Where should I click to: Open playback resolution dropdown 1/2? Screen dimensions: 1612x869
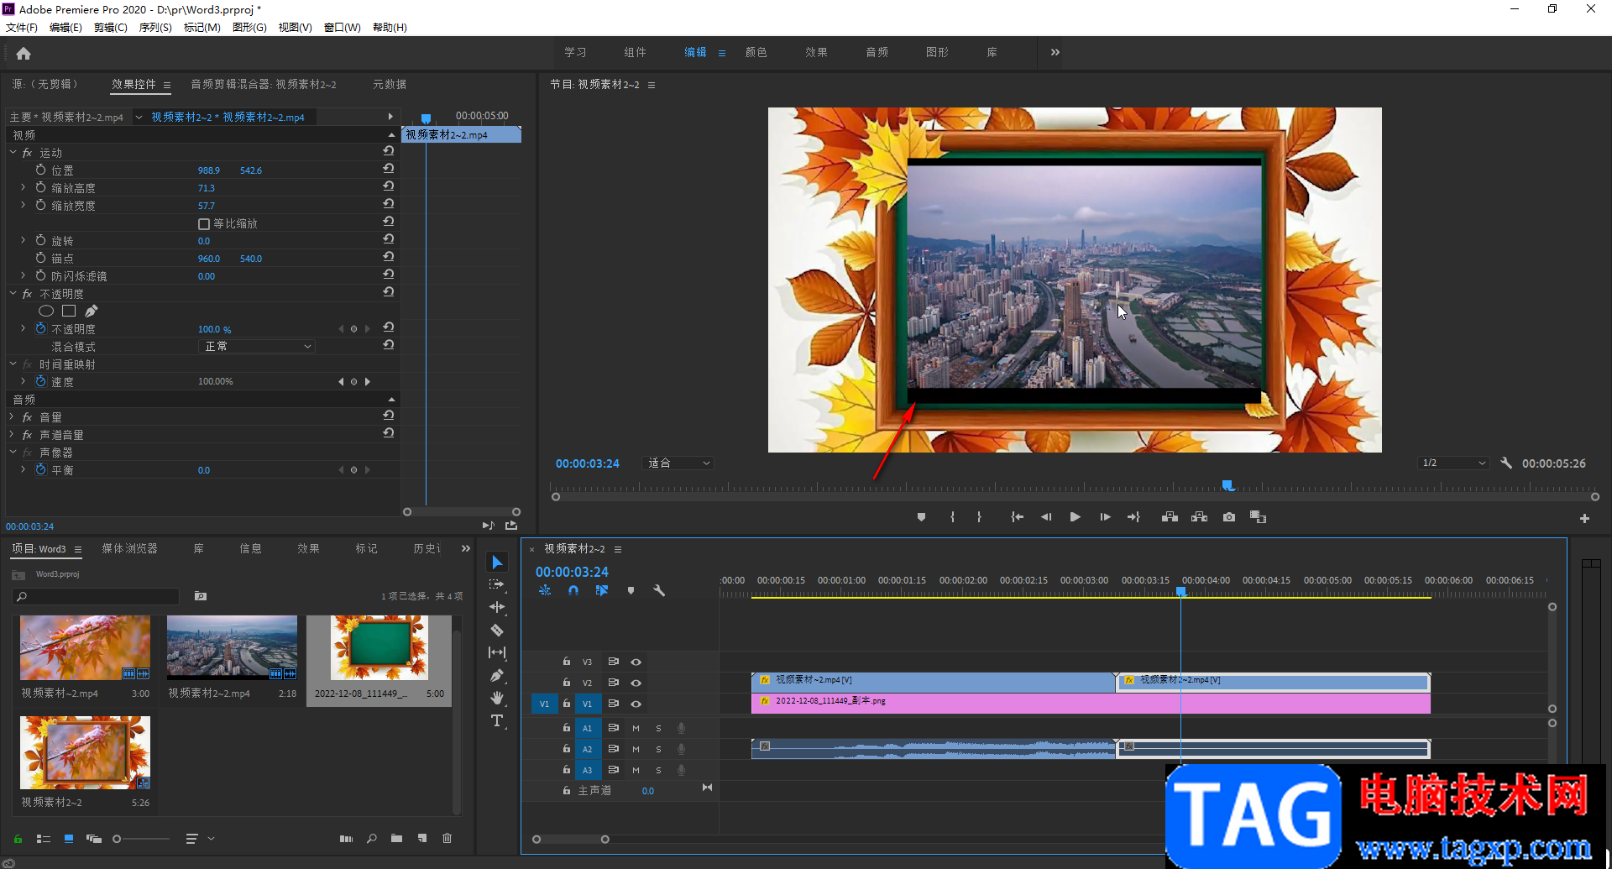[x=1453, y=463]
